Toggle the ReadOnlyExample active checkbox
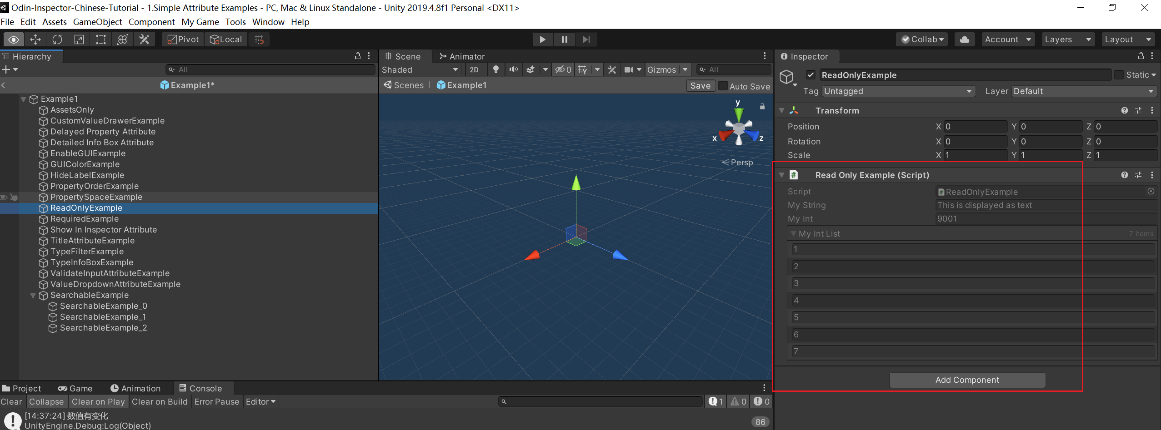Screen dimensions: 1161x430 [811, 75]
